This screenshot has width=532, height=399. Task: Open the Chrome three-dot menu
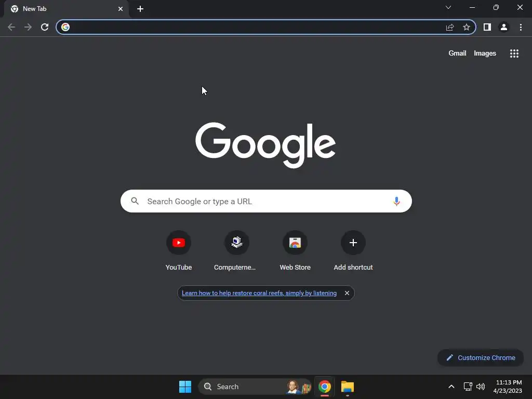click(521, 27)
